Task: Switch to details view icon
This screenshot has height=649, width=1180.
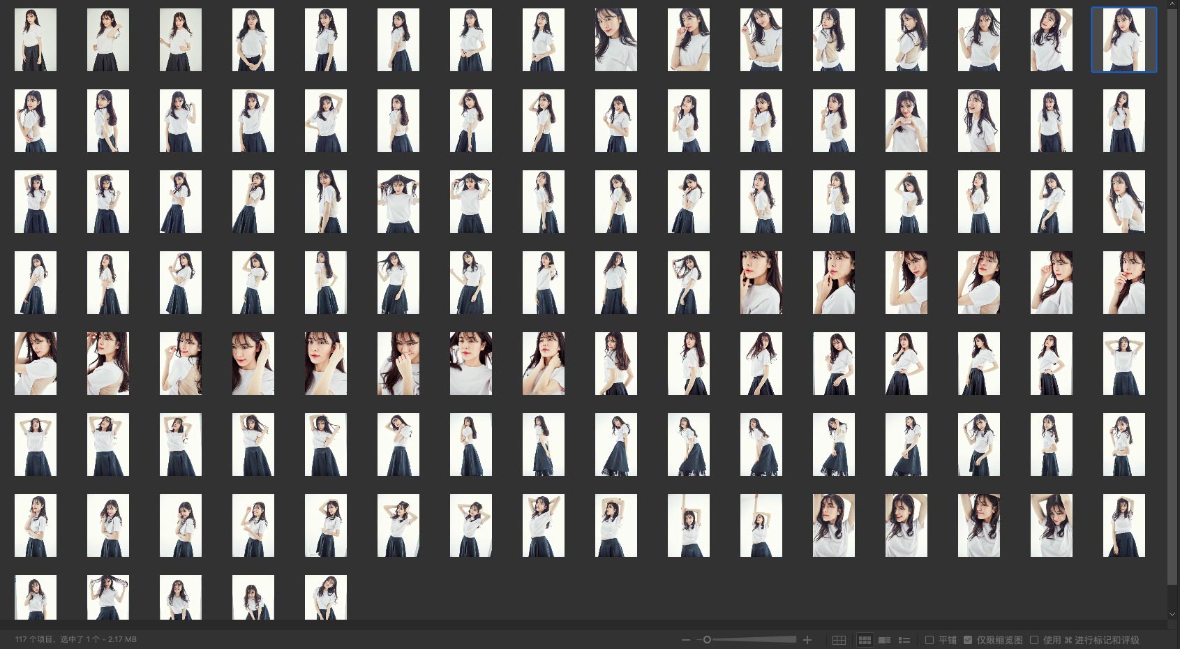Action: (x=884, y=640)
